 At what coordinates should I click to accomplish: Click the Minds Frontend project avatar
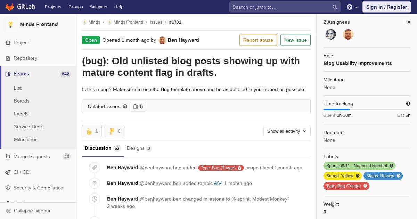tap(10, 24)
